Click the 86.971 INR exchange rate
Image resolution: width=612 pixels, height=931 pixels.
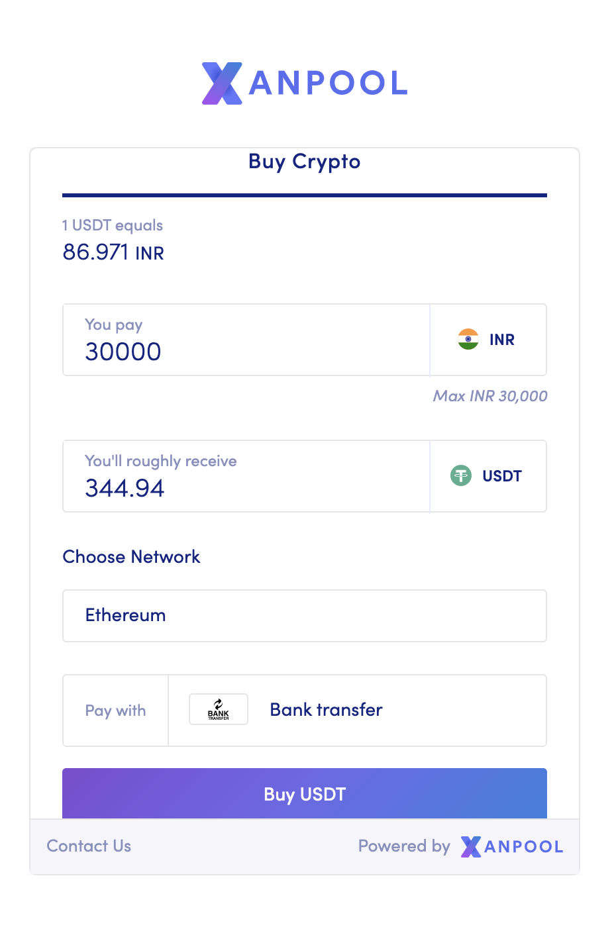113,252
